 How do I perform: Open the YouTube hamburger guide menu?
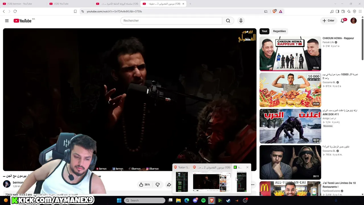[x=7, y=20]
